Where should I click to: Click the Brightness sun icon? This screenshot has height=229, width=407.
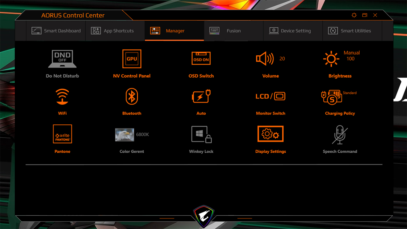pos(331,59)
